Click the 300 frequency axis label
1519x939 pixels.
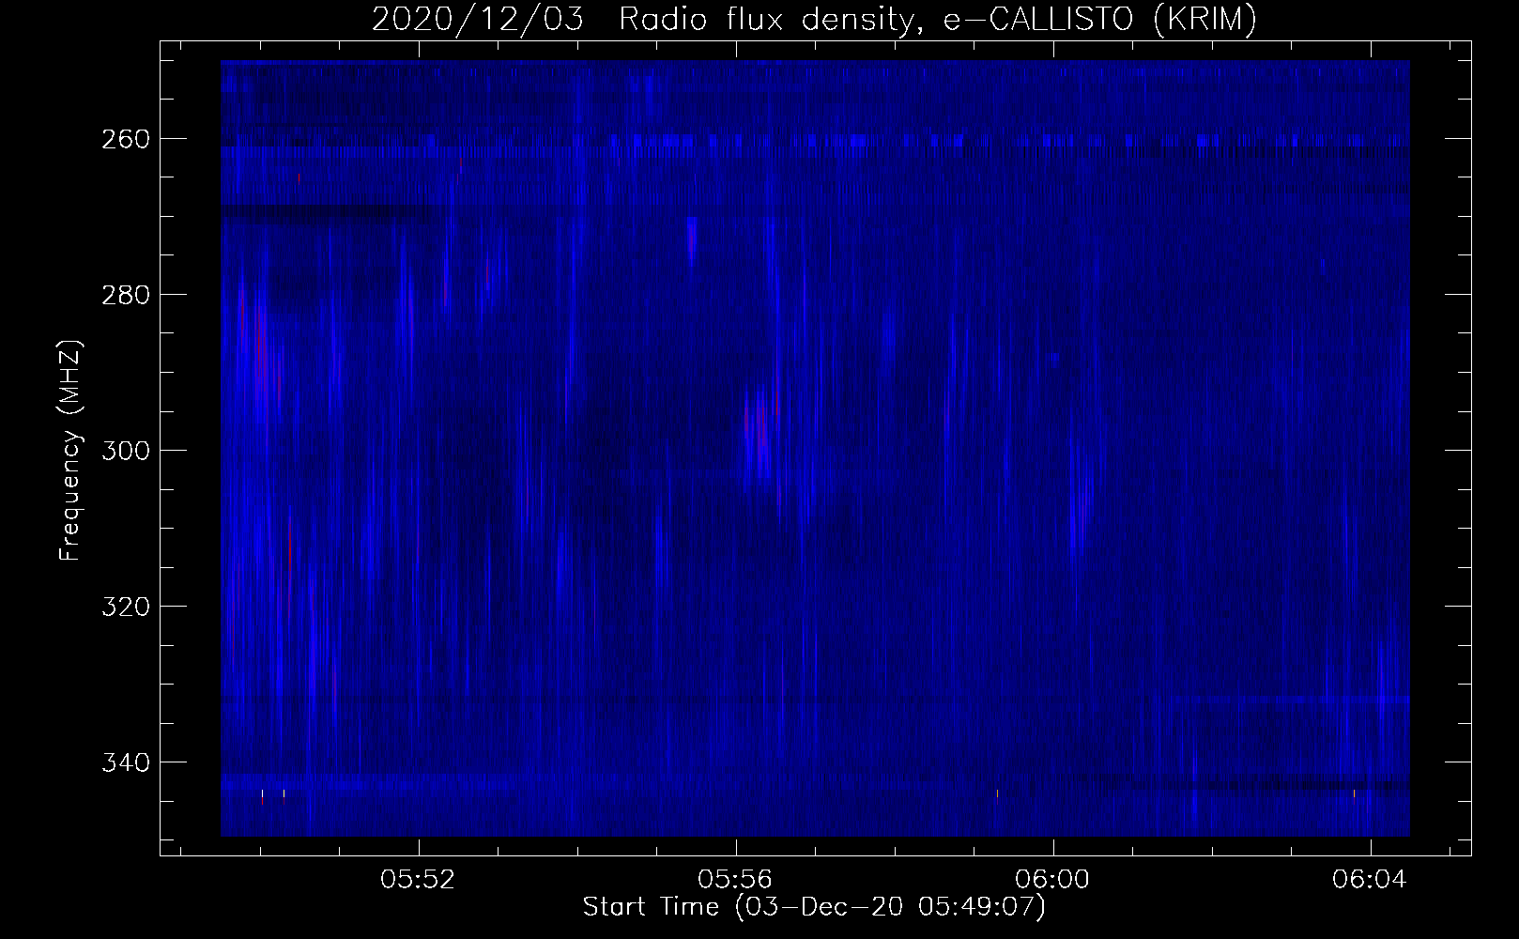click(125, 451)
